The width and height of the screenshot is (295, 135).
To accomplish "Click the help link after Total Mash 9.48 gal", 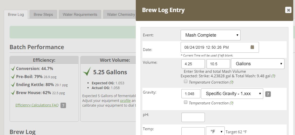I will coord(273,76).
